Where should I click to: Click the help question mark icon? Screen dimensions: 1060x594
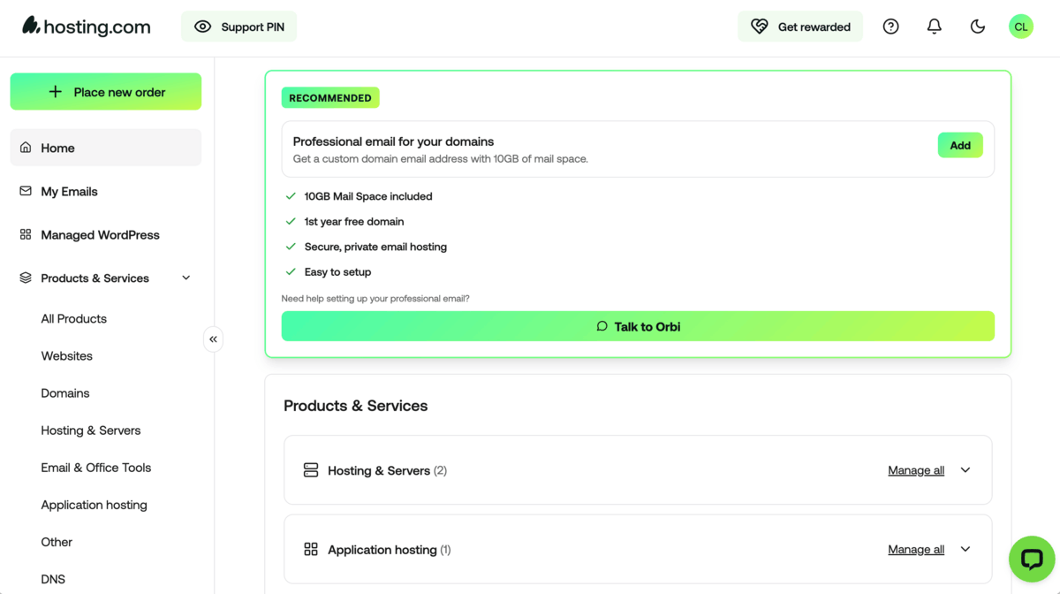coord(890,27)
